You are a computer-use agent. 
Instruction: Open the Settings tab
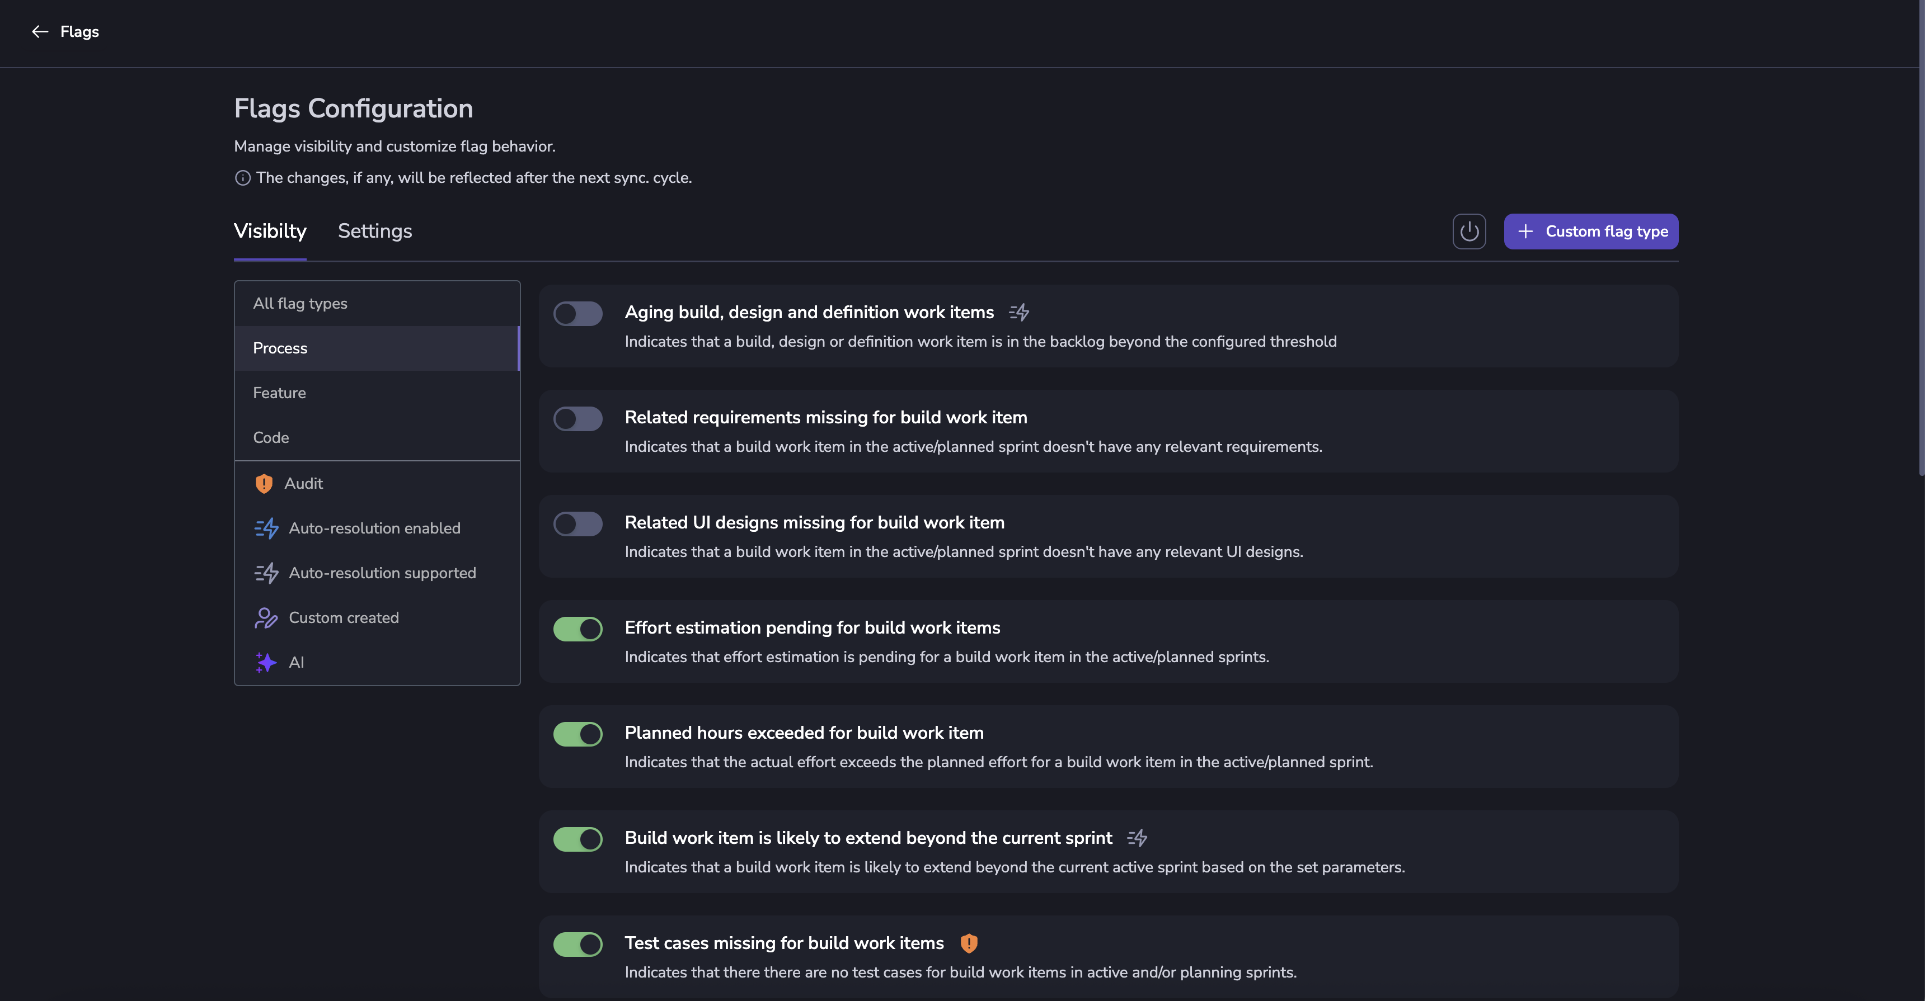[374, 232]
